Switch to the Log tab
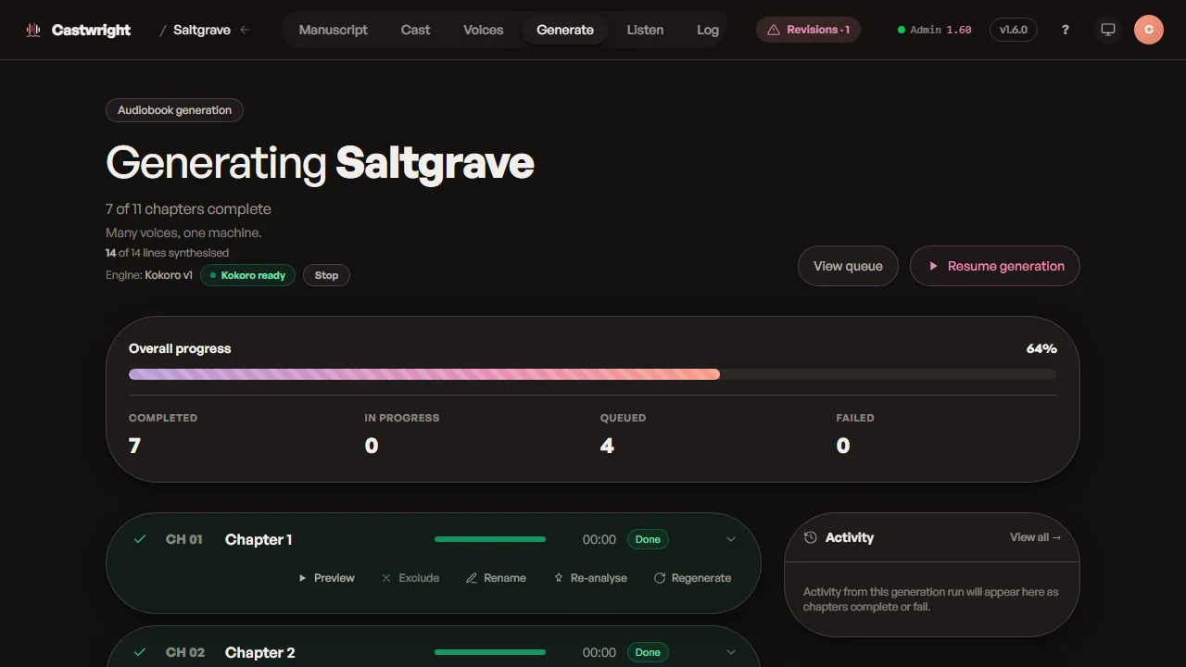Viewport: 1186px width, 667px height. coord(708,30)
